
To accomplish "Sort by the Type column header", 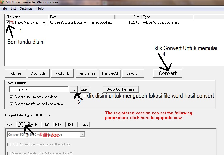I will [167, 17].
